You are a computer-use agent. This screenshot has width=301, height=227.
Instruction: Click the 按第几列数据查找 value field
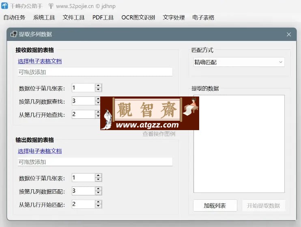83,101
